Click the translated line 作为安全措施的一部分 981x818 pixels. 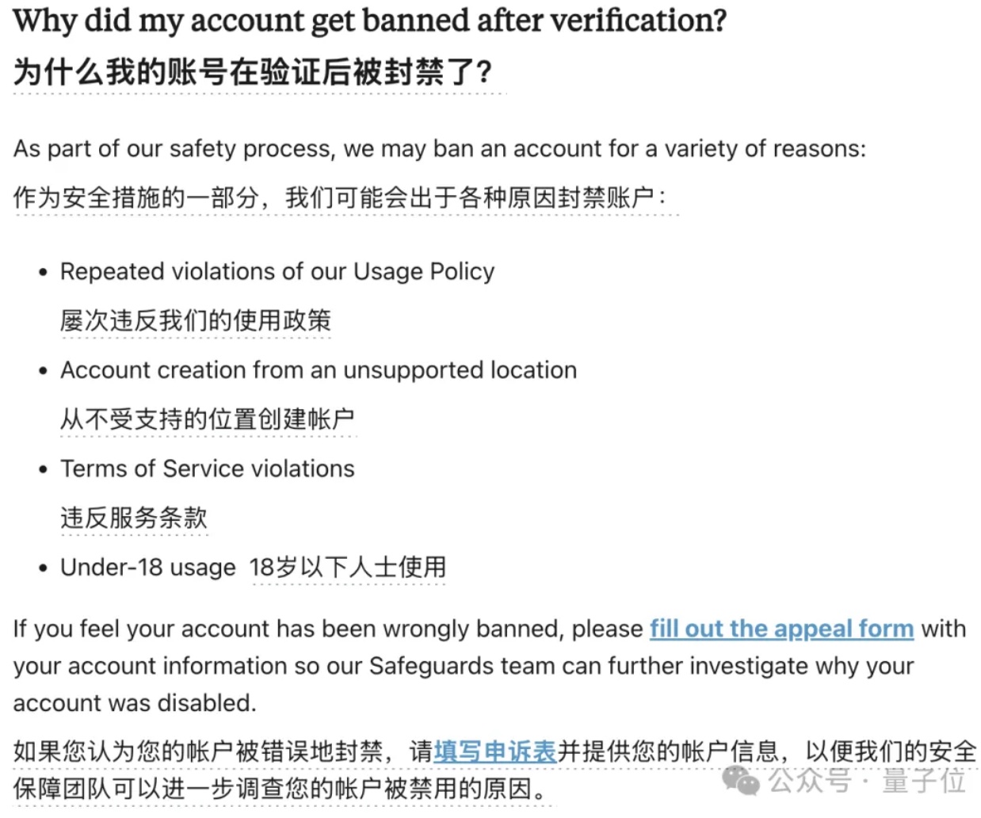point(339,197)
